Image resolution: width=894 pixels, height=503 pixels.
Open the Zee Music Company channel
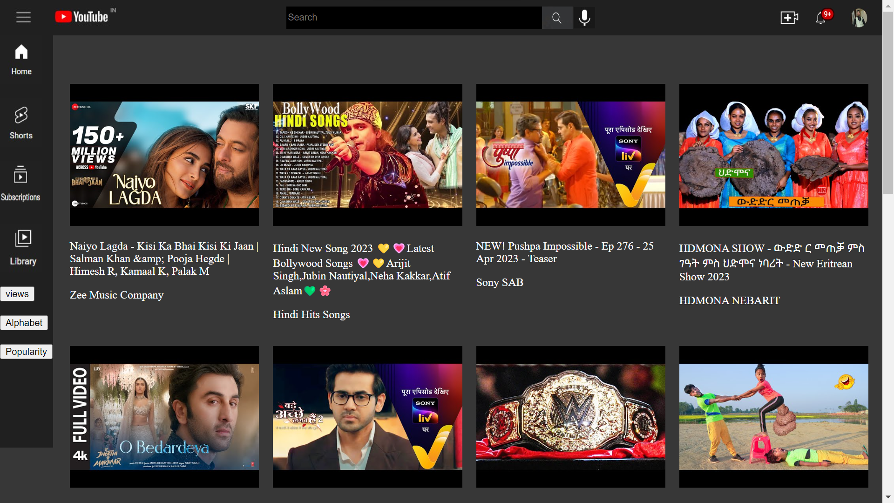[x=116, y=295]
